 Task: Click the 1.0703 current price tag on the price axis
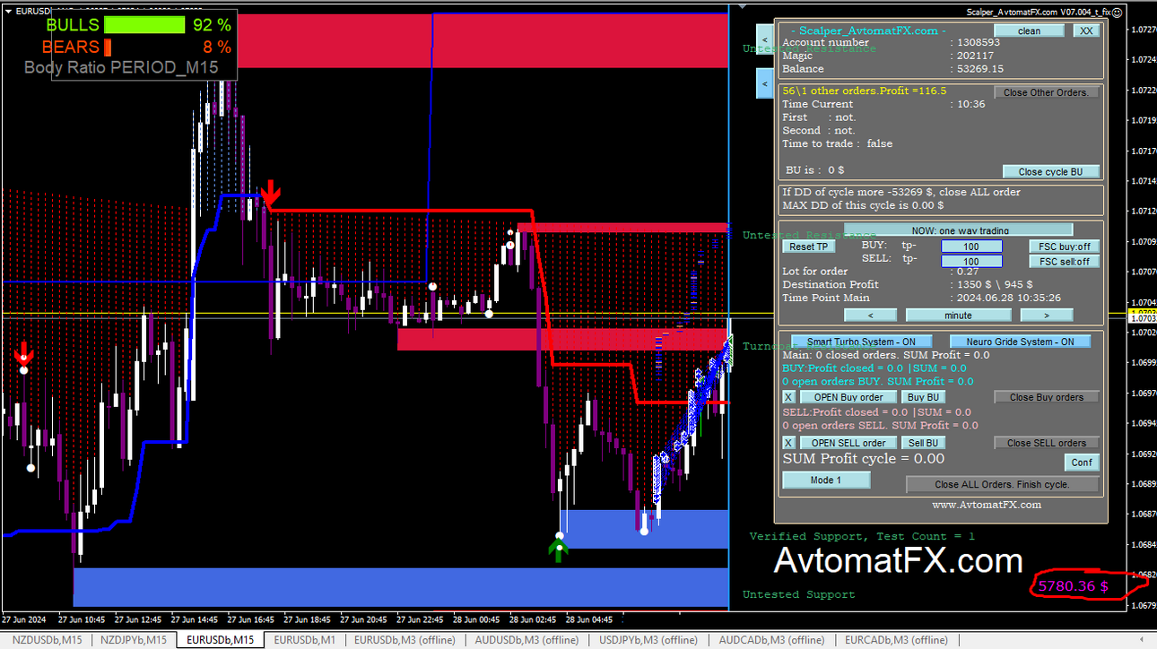click(1142, 318)
